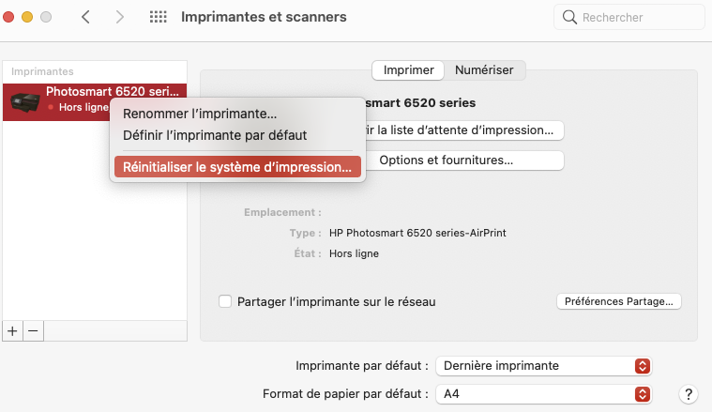Click the Photosmart 6520 printer thumbnail icon
The image size is (712, 412).
pos(25,99)
